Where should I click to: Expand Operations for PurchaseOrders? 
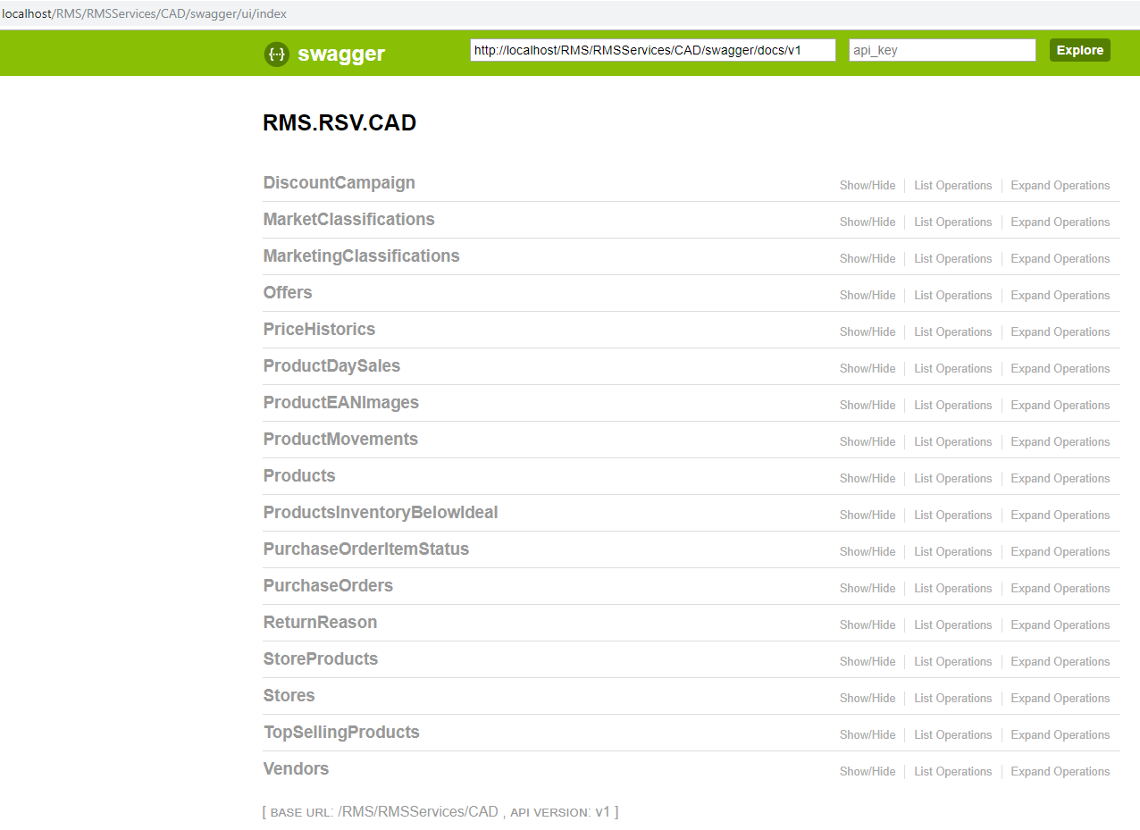coord(1060,589)
